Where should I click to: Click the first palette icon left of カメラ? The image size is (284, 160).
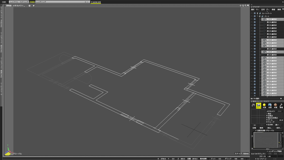(253, 105)
